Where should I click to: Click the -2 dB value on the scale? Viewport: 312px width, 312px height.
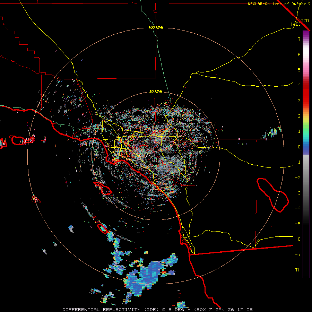(298, 178)
